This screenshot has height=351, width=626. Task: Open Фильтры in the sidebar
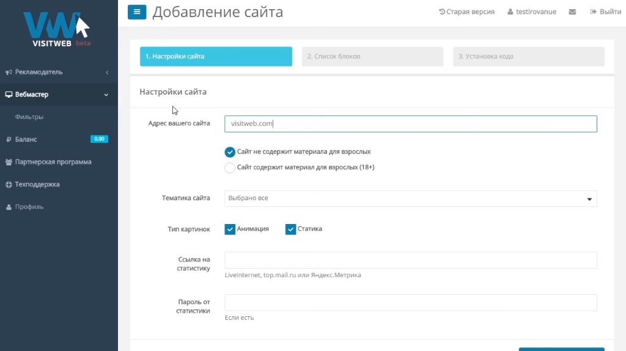coord(29,117)
